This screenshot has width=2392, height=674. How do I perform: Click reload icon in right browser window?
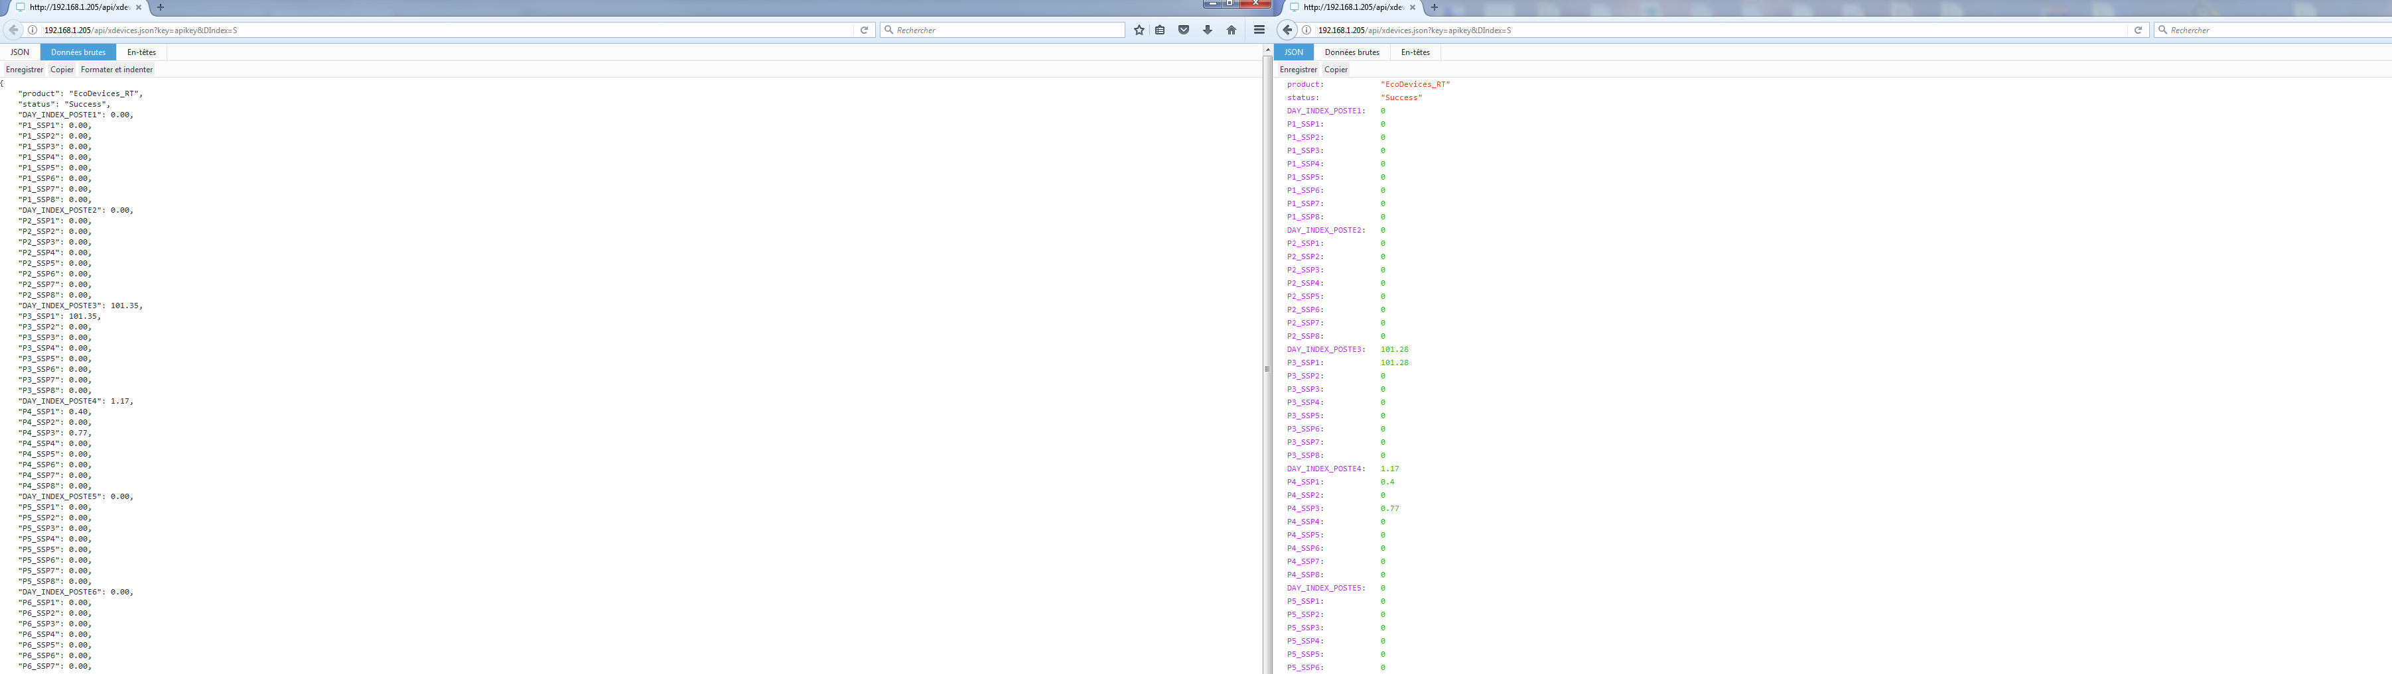click(2138, 30)
